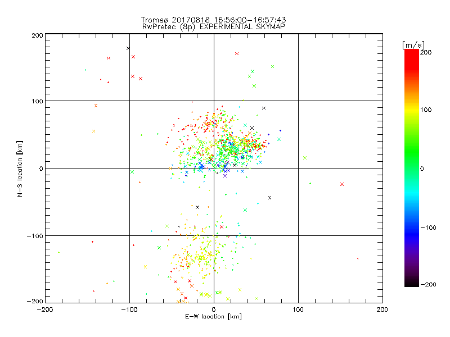Select the "E-W location [km]" axis label

pyautogui.click(x=213, y=317)
